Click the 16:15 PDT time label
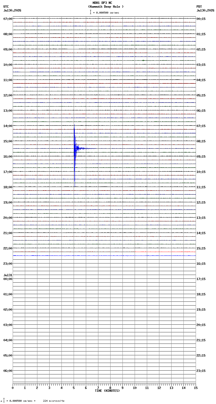 click(x=201, y=264)
